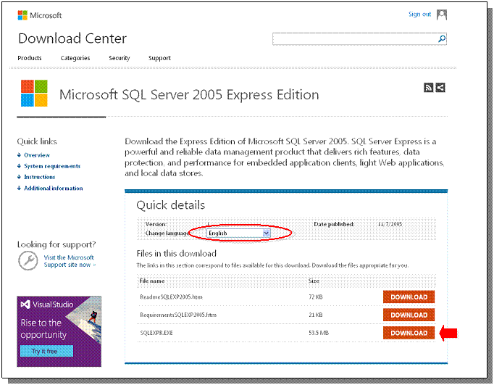
Task: Click Try it free button in ad
Action: (x=46, y=351)
